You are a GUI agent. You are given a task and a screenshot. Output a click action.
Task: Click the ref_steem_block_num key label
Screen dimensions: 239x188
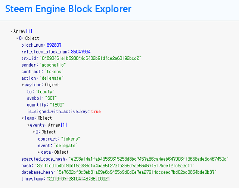click(x=44, y=52)
